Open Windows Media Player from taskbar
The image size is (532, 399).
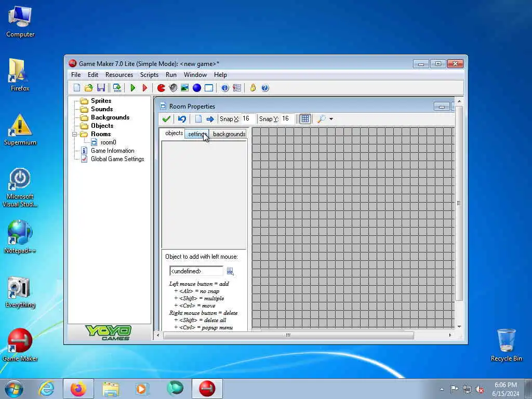[142, 389]
